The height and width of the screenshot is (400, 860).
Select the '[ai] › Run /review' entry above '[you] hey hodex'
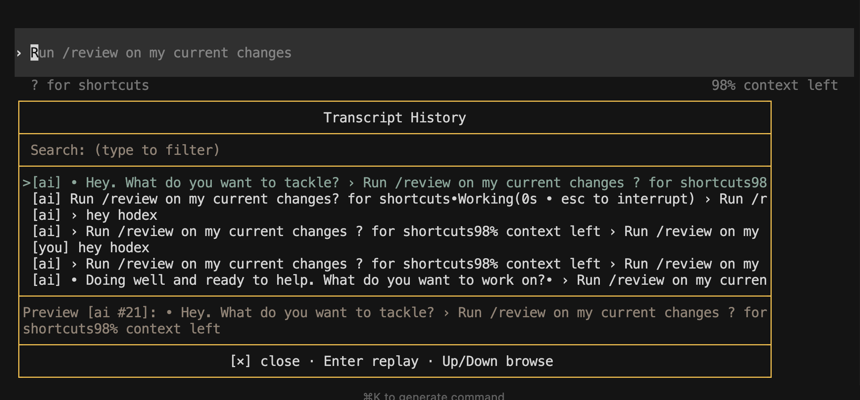click(395, 231)
